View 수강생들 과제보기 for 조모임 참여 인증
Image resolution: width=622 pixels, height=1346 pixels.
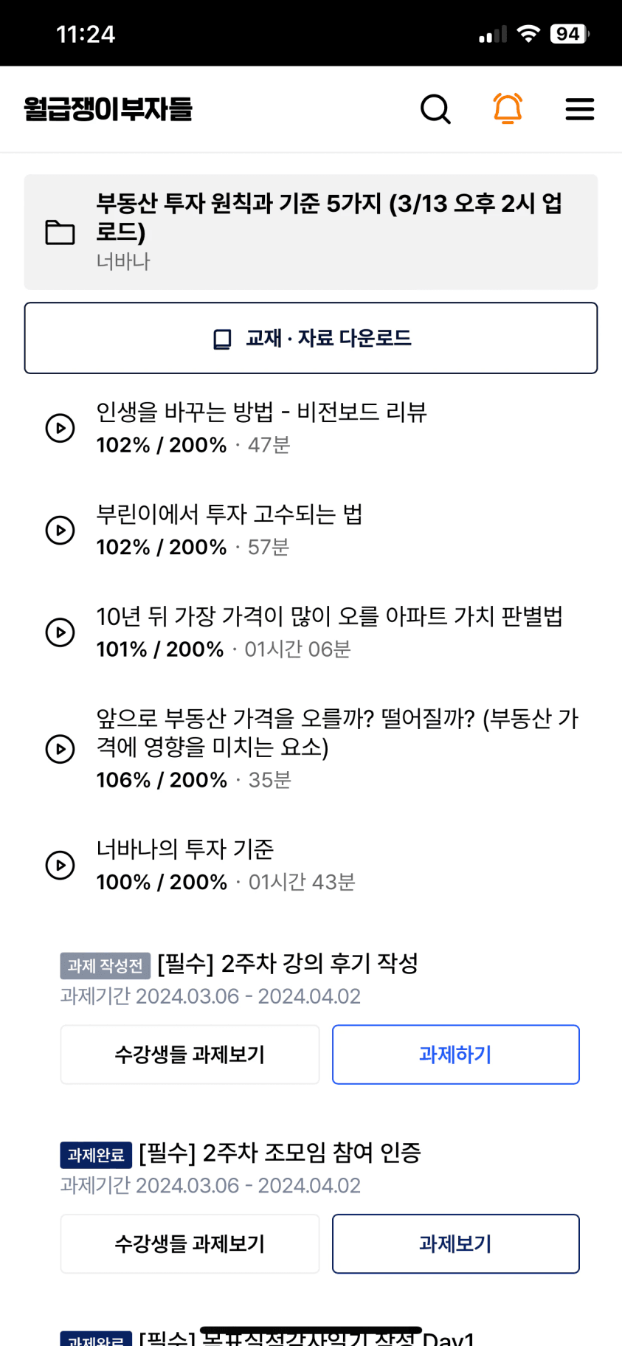[190, 1243]
